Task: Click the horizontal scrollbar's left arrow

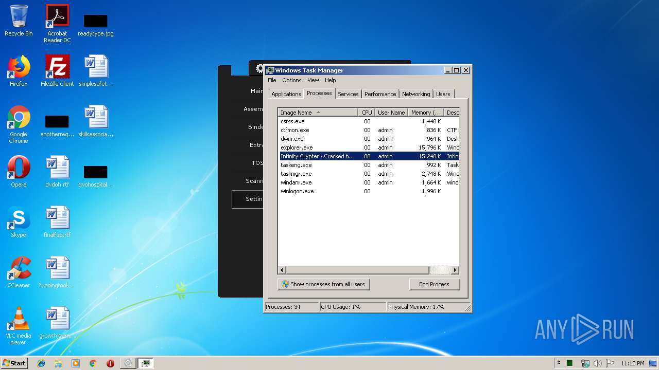Action: pyautogui.click(x=282, y=270)
